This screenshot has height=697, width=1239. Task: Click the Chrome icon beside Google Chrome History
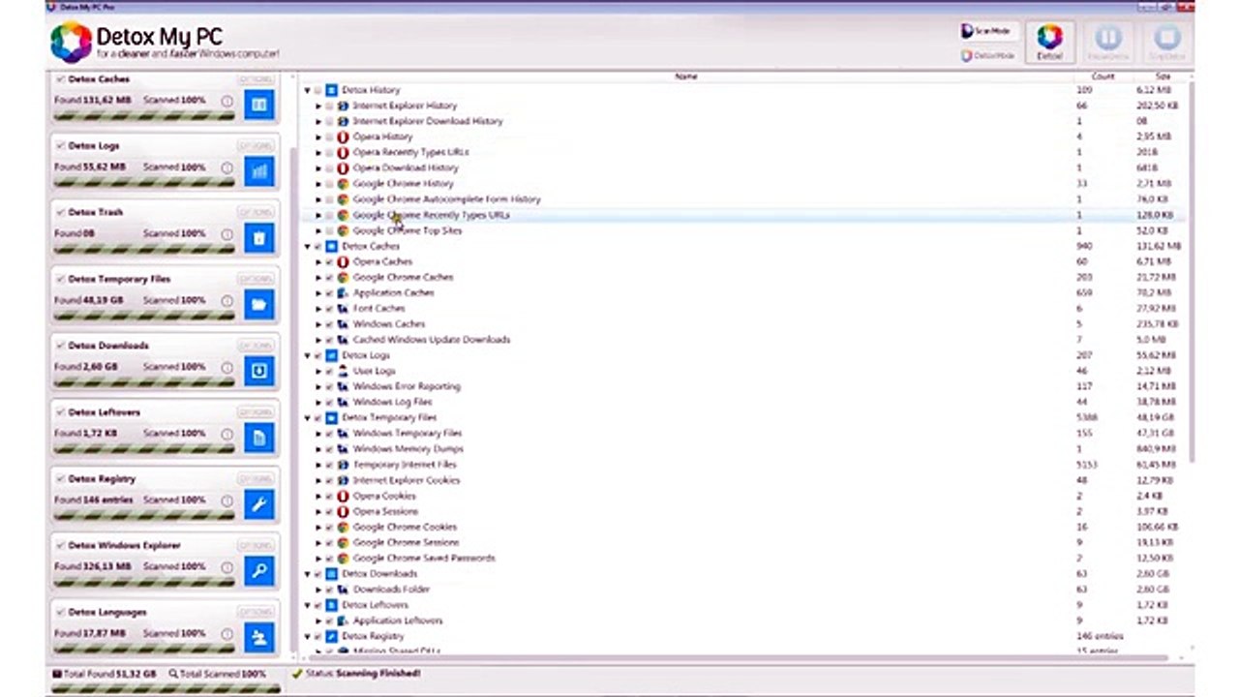pyautogui.click(x=343, y=183)
